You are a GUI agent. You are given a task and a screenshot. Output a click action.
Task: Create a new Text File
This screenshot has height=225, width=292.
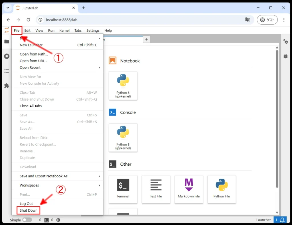point(156,189)
